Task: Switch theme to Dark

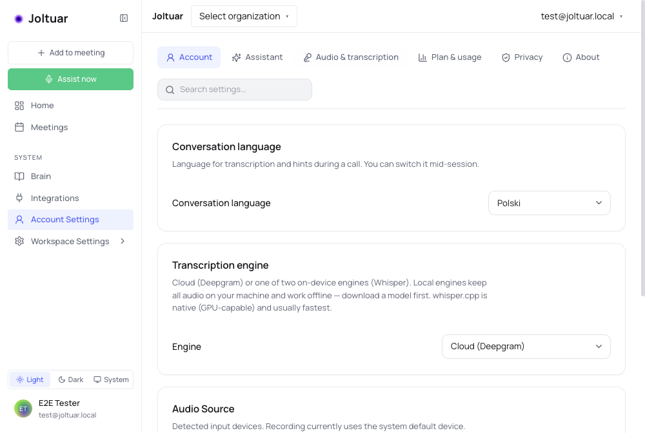Action: point(71,380)
